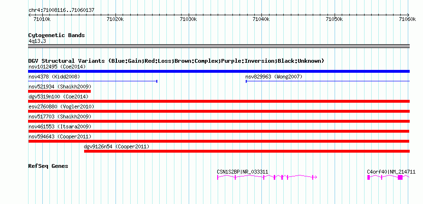Click the 71040k ruler label

pyautogui.click(x=261, y=19)
